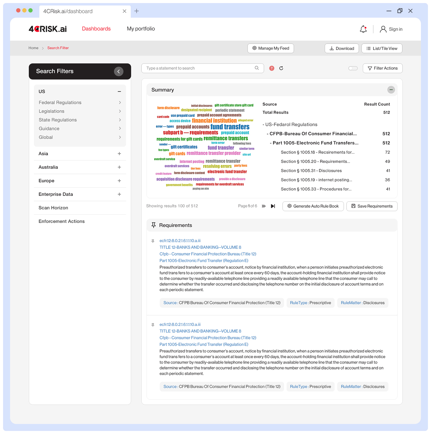This screenshot has height=434, width=431.
Task: Open the red help question mark
Action: [x=272, y=68]
